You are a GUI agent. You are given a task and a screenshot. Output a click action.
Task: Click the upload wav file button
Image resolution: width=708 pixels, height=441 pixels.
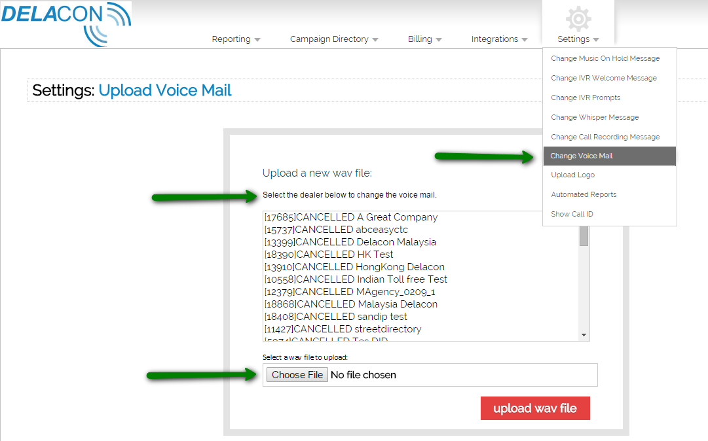(x=535, y=408)
